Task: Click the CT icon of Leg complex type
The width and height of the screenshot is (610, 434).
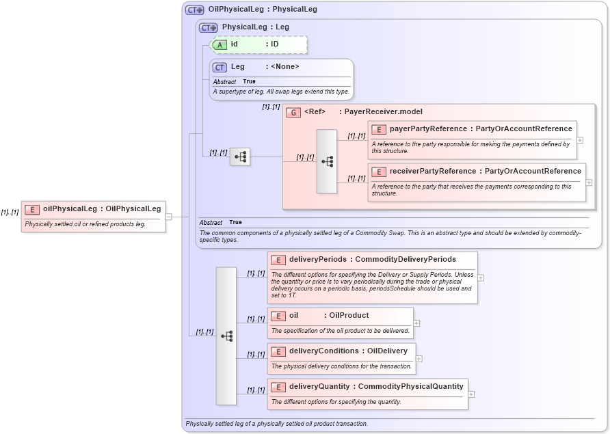Action: 220,68
